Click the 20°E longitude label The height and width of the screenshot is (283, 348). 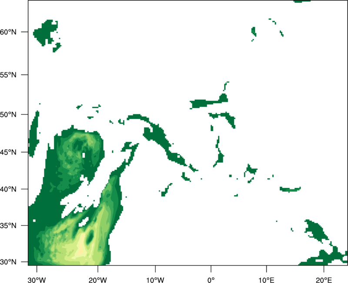(324, 280)
